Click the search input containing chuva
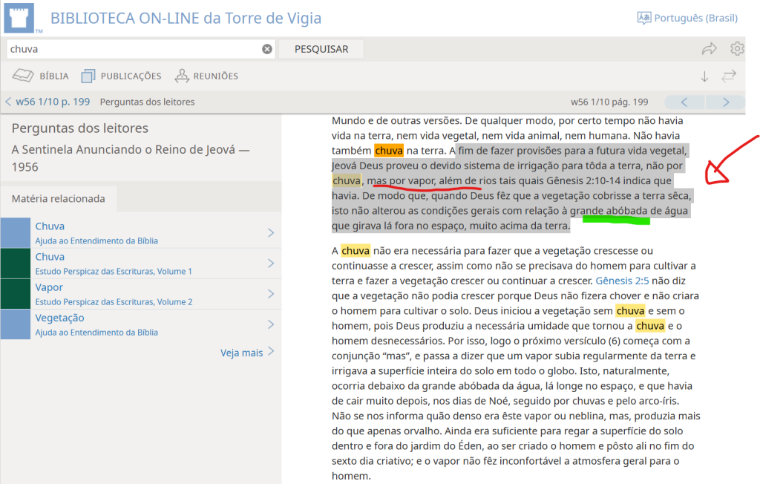Screen dimensions: 760x484 point(134,49)
